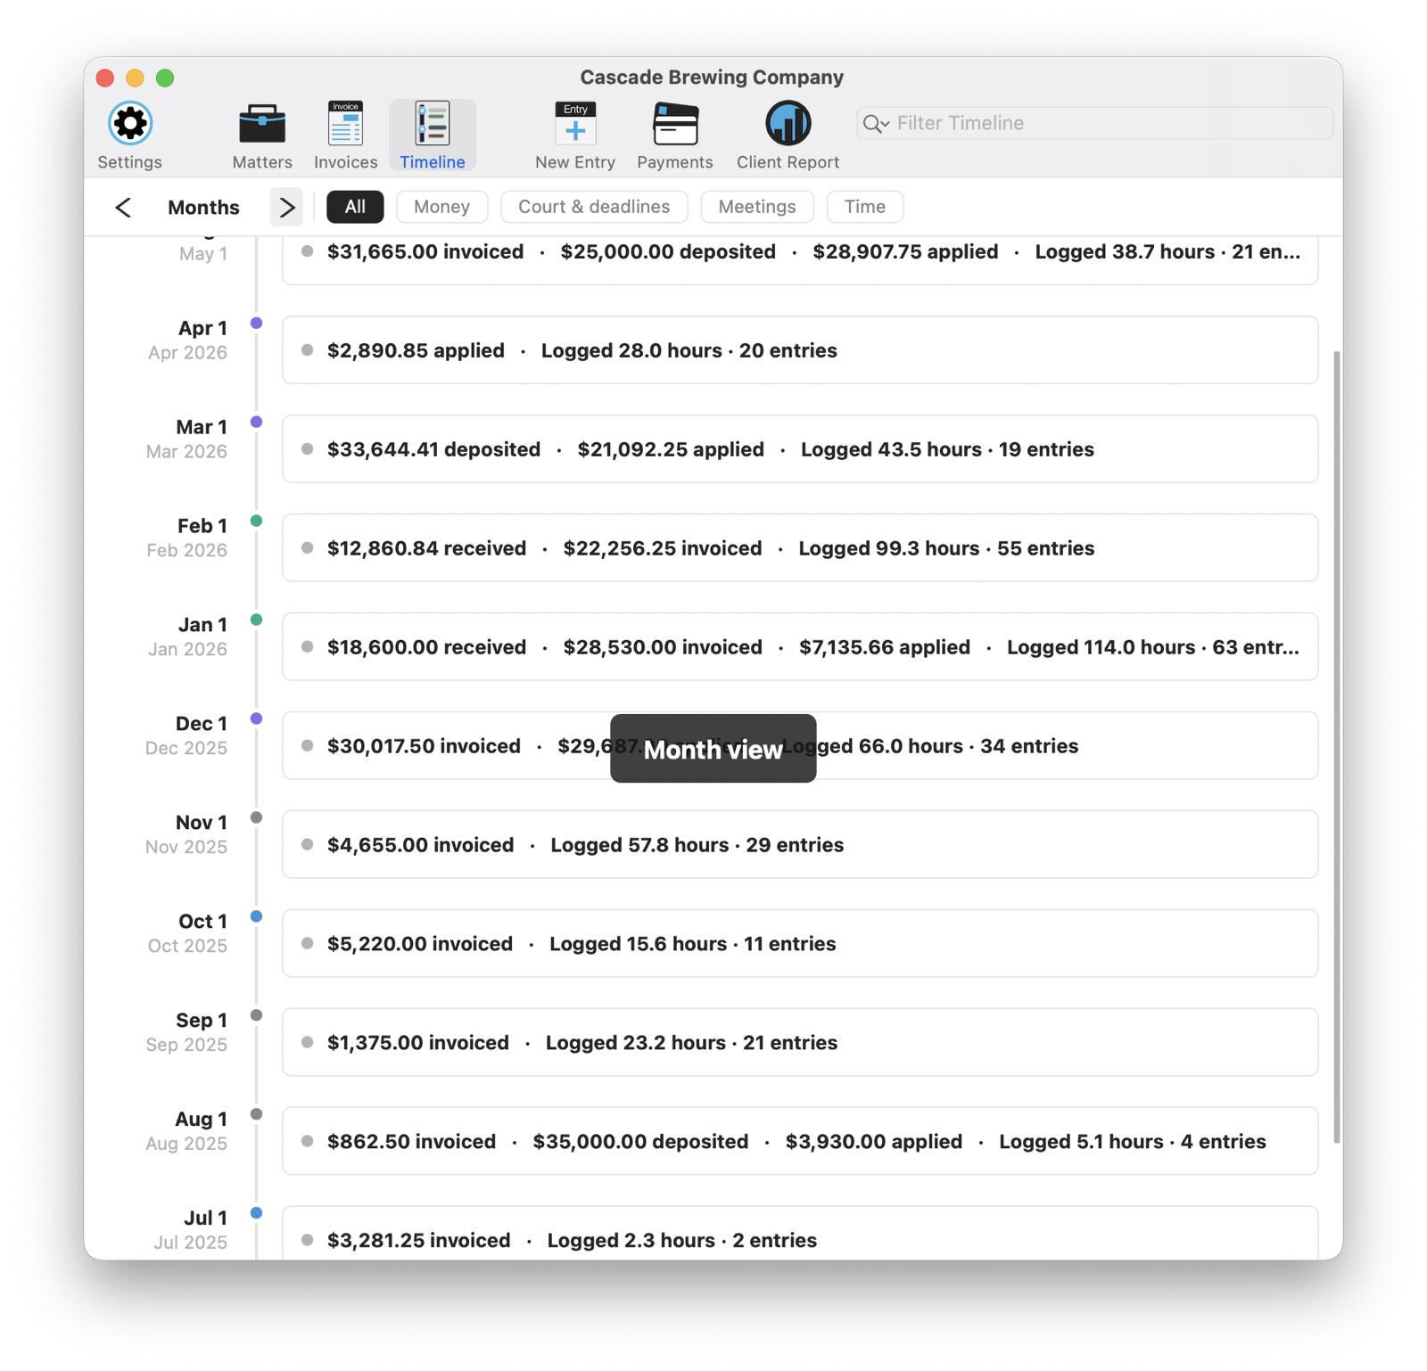The height and width of the screenshot is (1371, 1427).
Task: Click "Logged 15.6 hours · 11 entries"
Action: pos(693,945)
